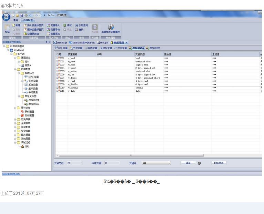This screenshot has width=264, height=214.
Task: Click 插入变量标签页 in the ribbon
Action: 34,25
